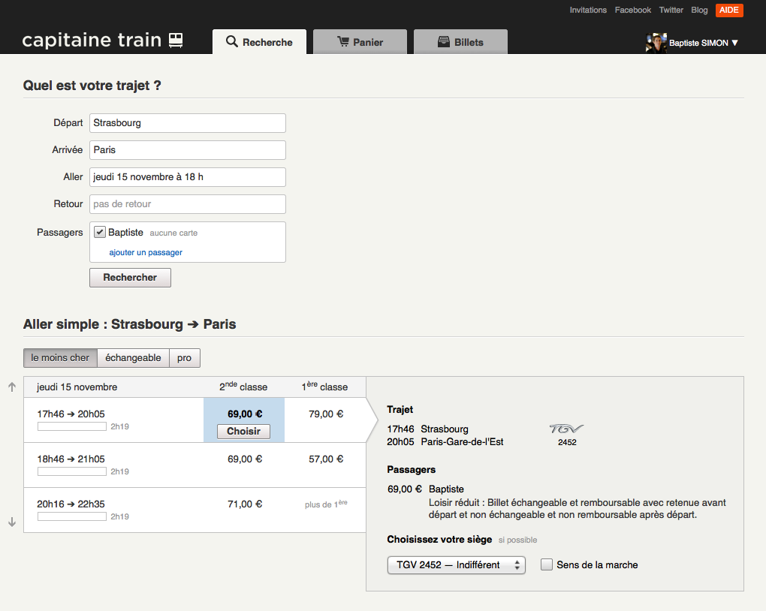Click the orange AIDE button
766x611 pixels.
coord(729,11)
